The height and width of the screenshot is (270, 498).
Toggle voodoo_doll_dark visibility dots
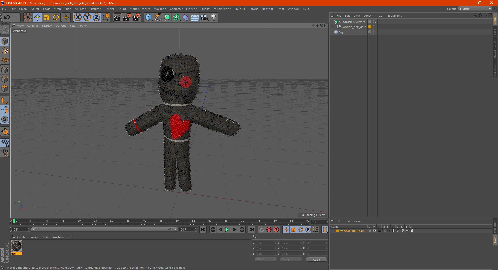(374, 27)
